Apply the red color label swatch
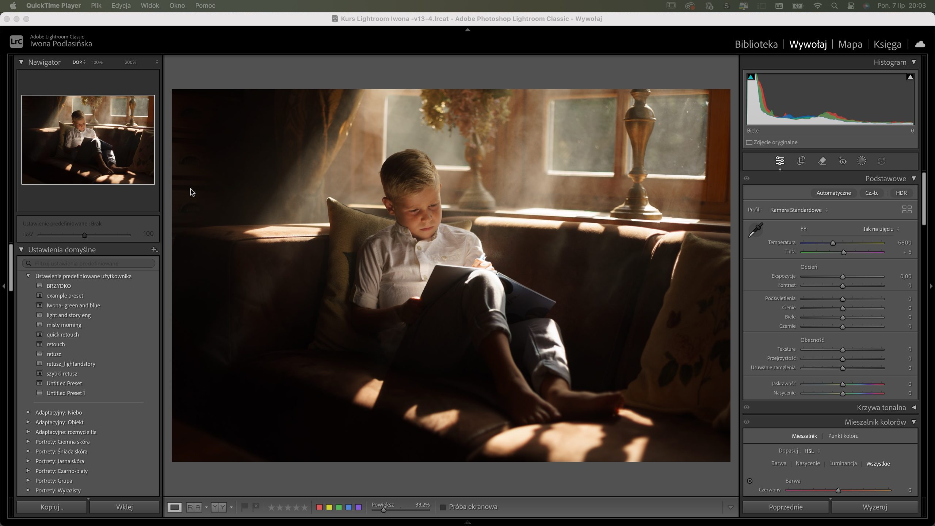 tap(319, 507)
